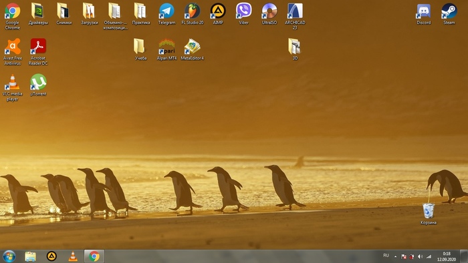
Task: Launch FL Studio 20 from the desktop
Action: (x=193, y=14)
